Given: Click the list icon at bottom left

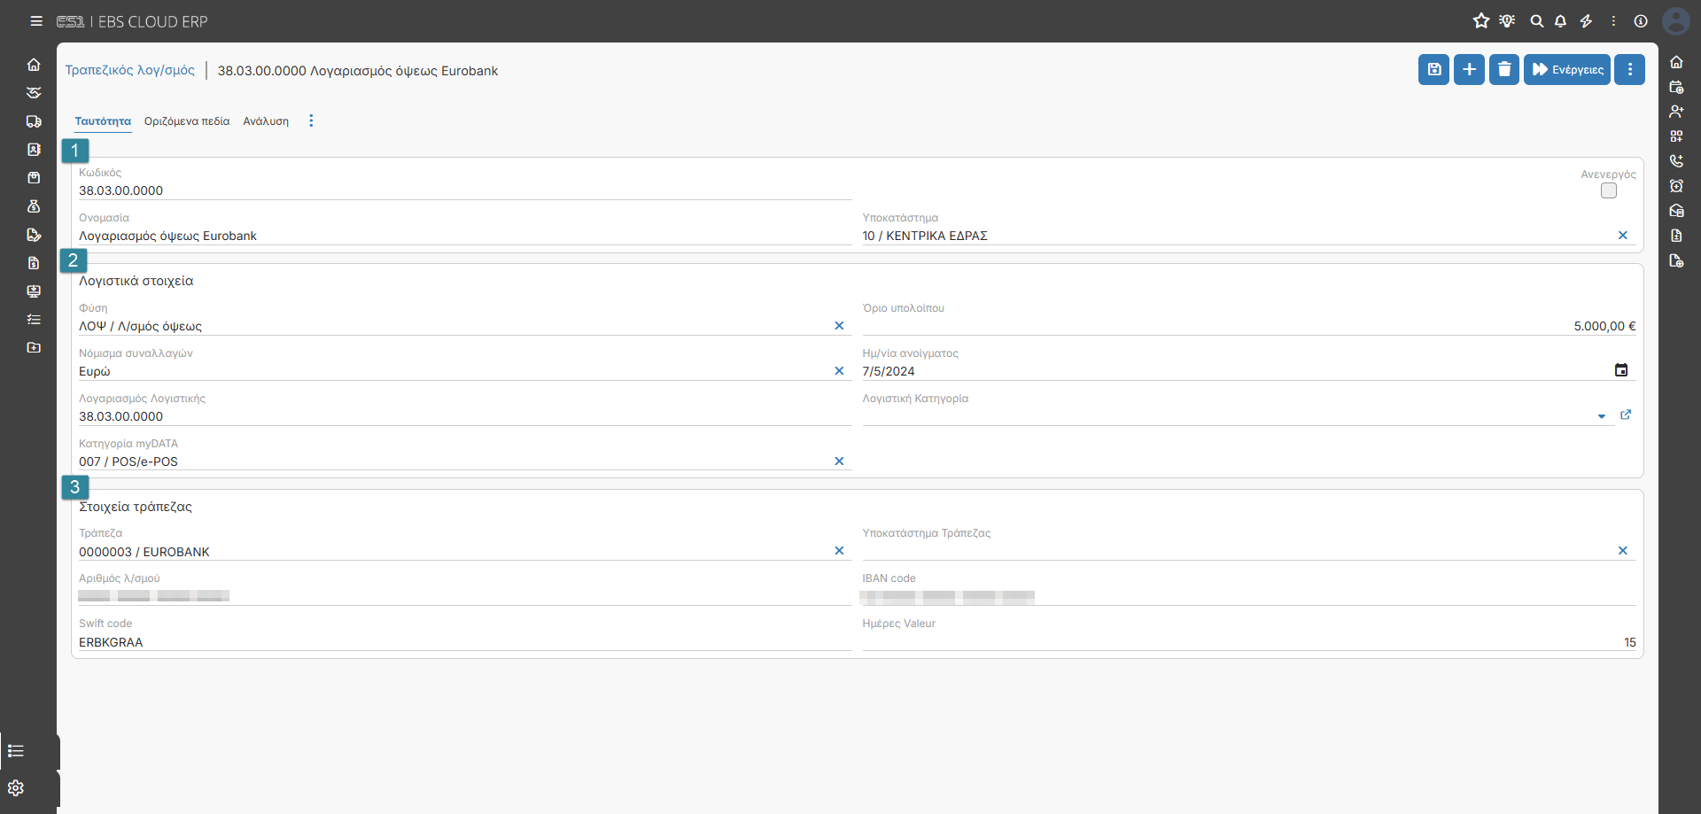Looking at the screenshot, I should (16, 751).
